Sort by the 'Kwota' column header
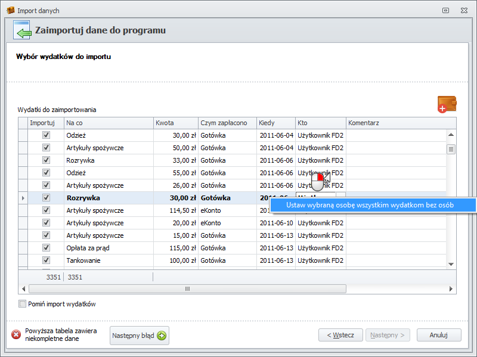 (x=175, y=123)
